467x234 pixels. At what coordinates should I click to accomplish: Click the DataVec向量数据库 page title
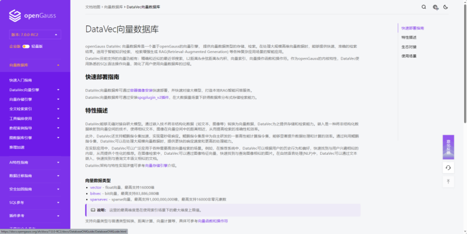[122, 29]
